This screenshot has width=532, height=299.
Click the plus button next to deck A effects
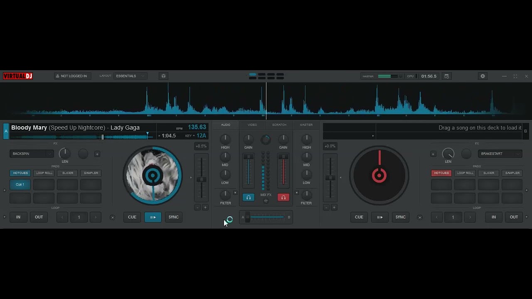pos(97,154)
